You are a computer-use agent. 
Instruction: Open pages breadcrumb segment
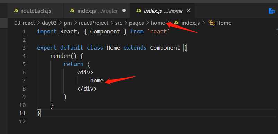click(x=136, y=23)
